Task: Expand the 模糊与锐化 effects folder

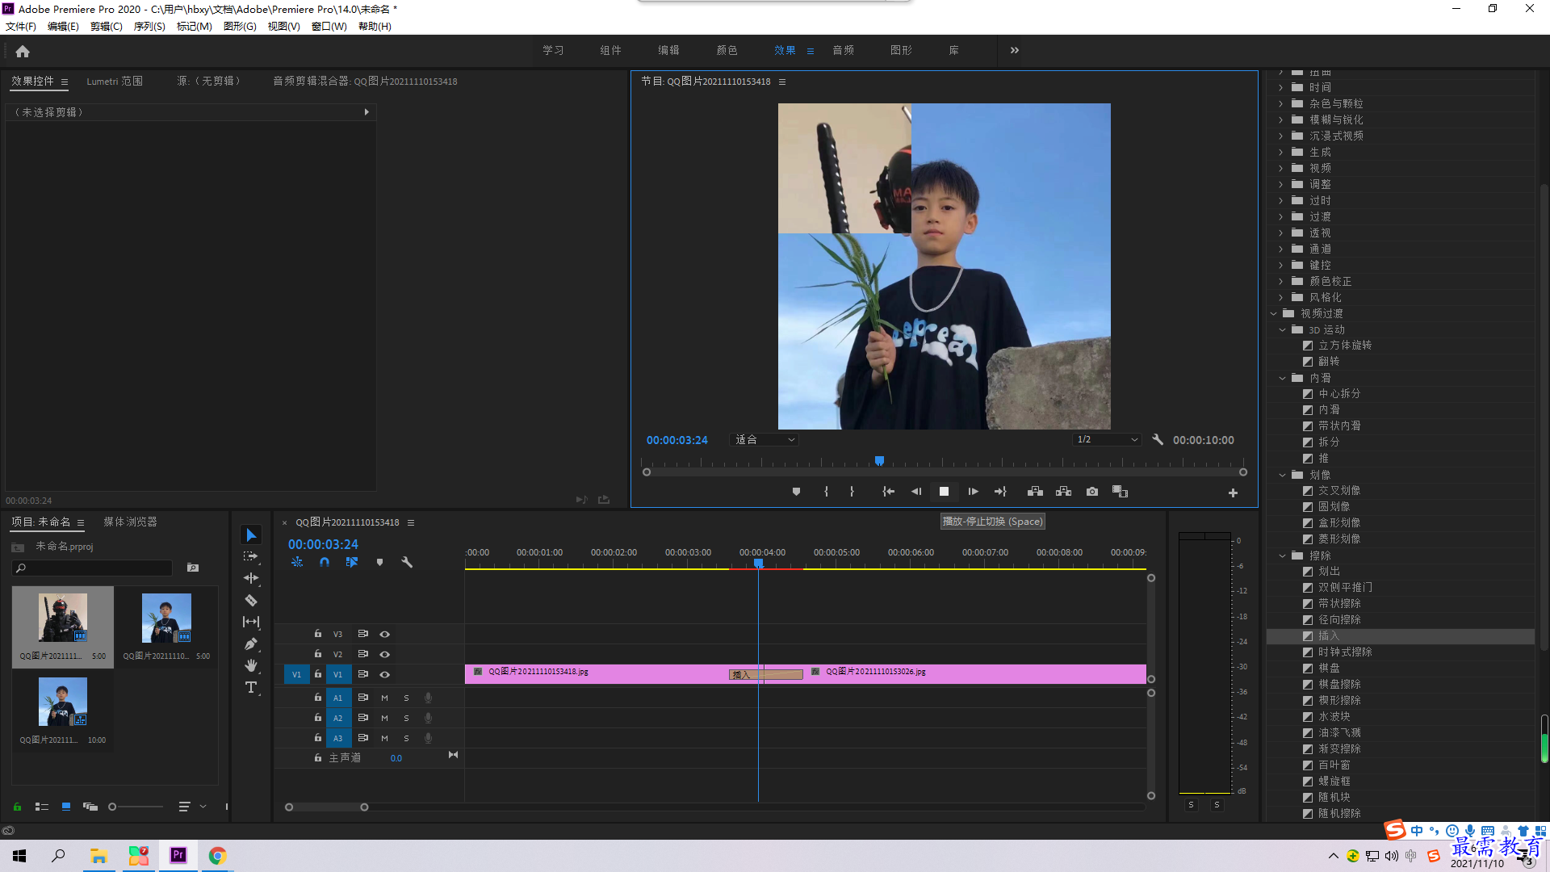Action: coord(1281,119)
